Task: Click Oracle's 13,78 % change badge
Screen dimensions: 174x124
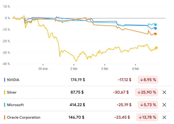Action: 147,117
